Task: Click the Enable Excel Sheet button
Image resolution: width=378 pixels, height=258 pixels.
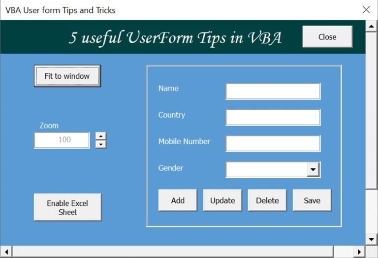Action: pos(67,207)
